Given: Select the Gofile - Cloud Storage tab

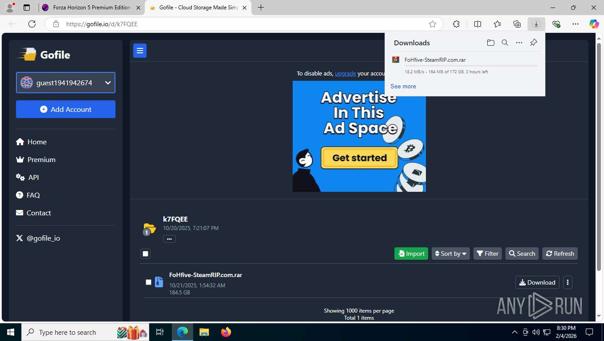Looking at the screenshot, I should pyautogui.click(x=199, y=8).
